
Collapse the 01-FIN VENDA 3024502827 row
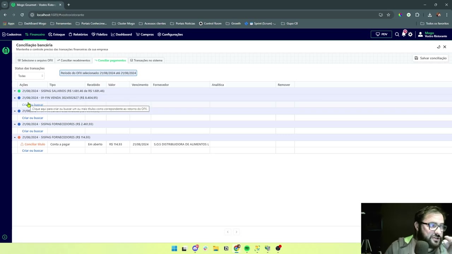15,98
